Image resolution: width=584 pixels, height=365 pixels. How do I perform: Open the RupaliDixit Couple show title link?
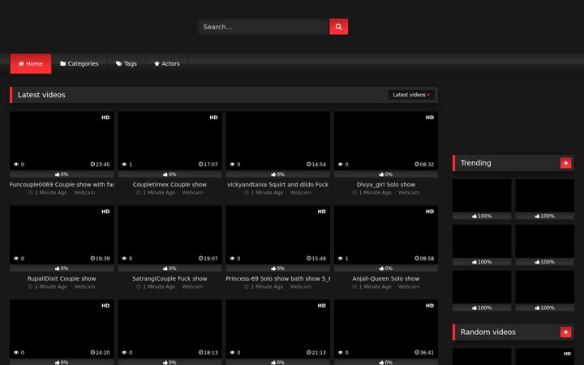coord(62,278)
